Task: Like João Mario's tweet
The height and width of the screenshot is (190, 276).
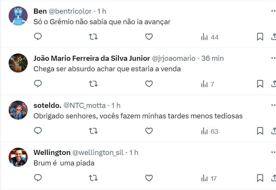Action: click(x=149, y=84)
